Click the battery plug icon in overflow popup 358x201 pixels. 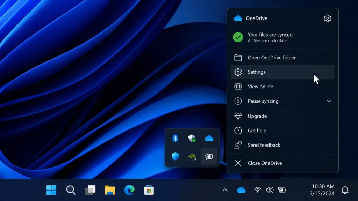click(209, 156)
